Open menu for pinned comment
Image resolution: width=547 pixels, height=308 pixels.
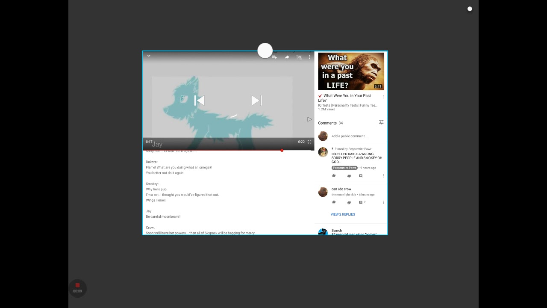click(384, 176)
